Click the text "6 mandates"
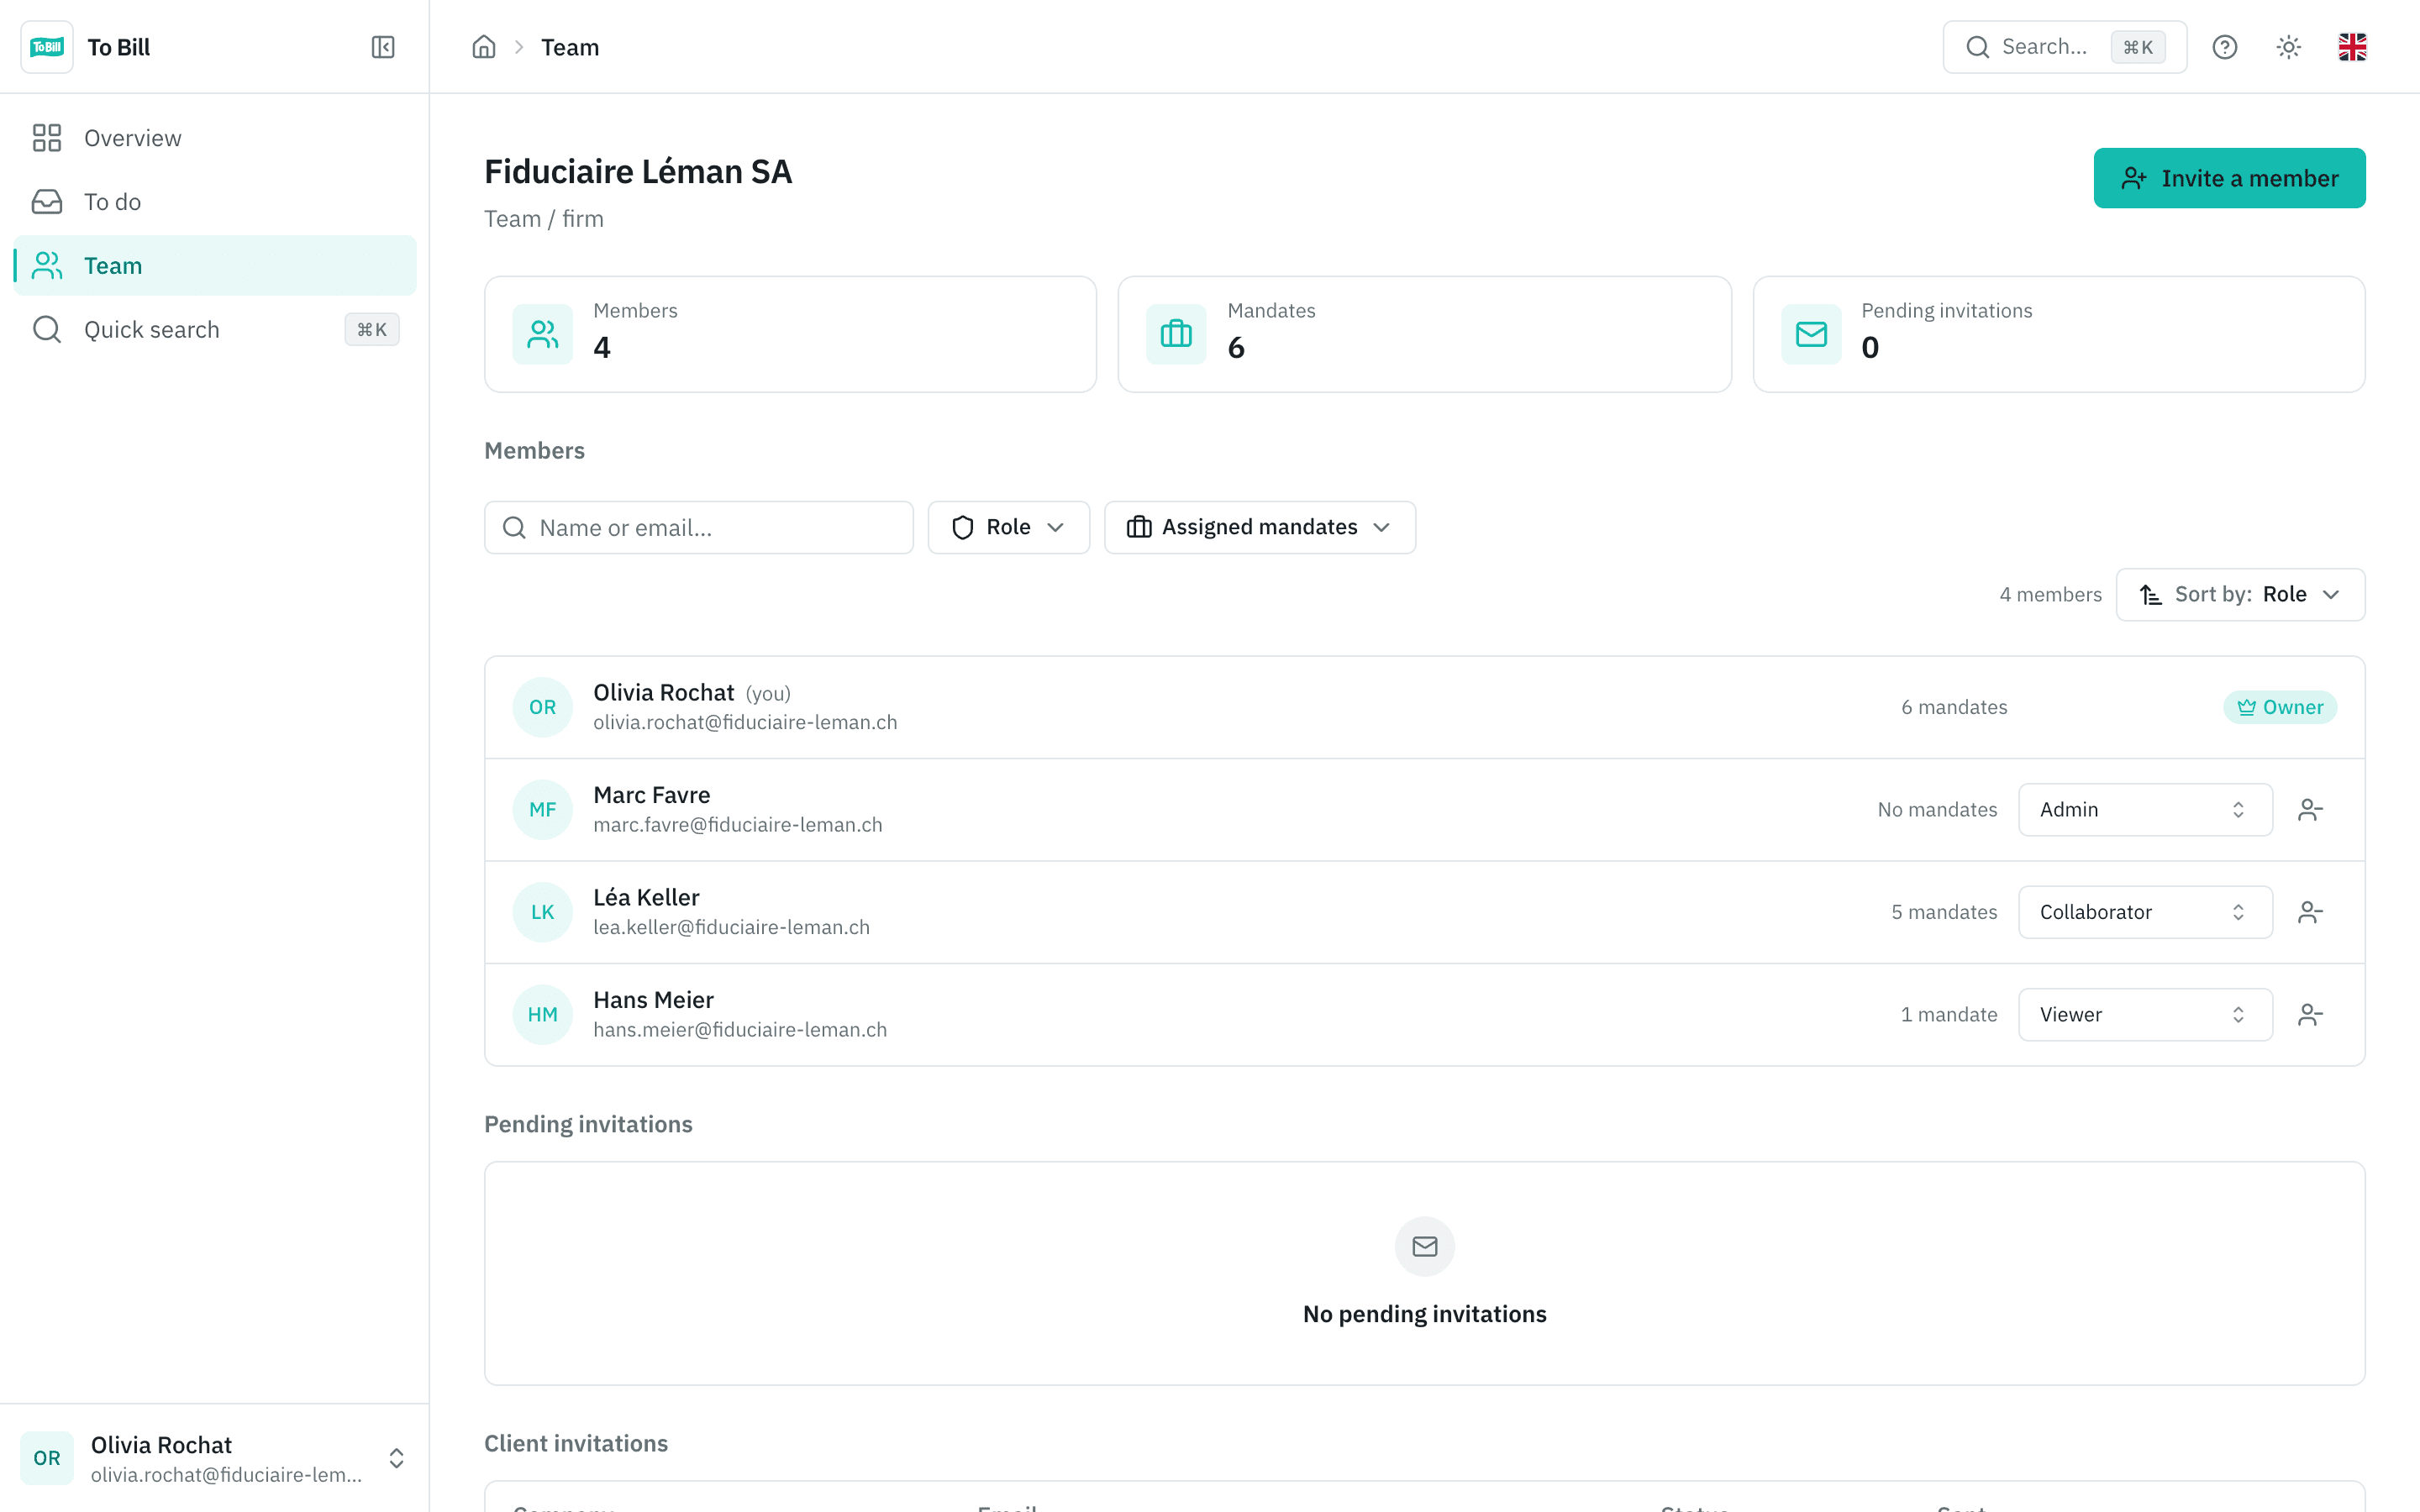The width and height of the screenshot is (2420, 1512). point(1954,707)
